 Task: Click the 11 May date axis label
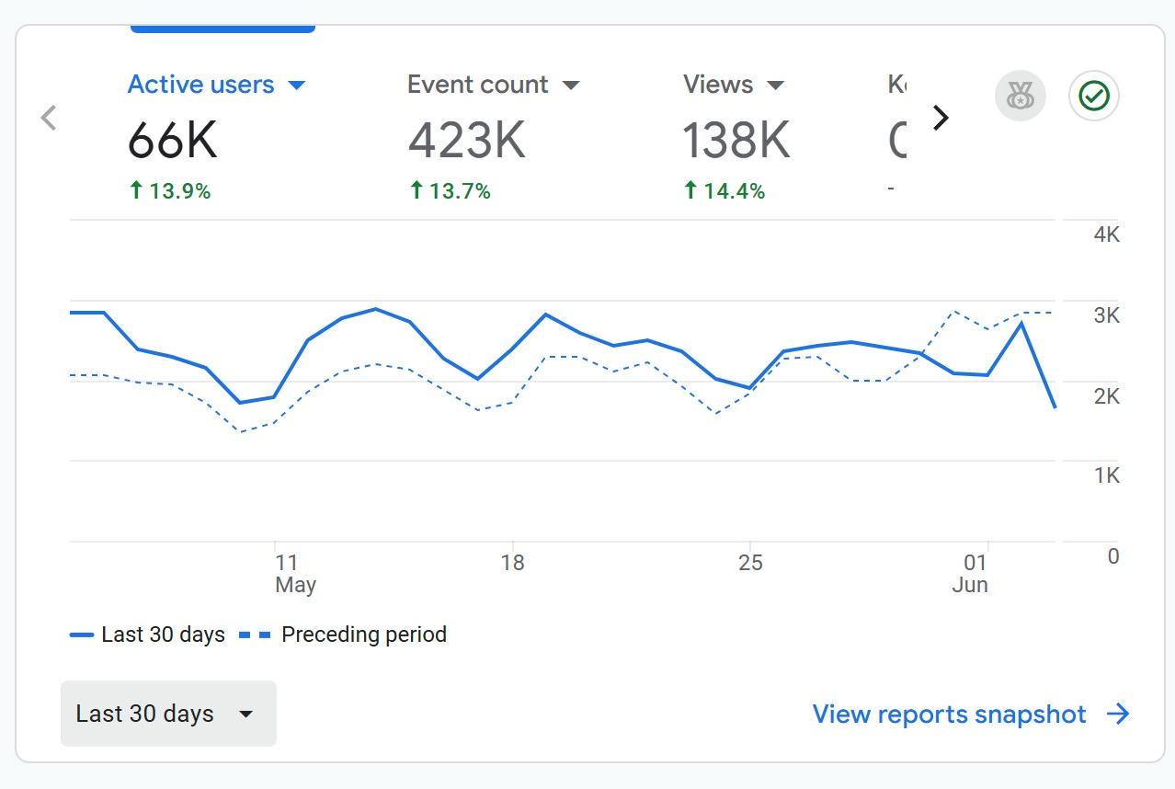(x=294, y=574)
